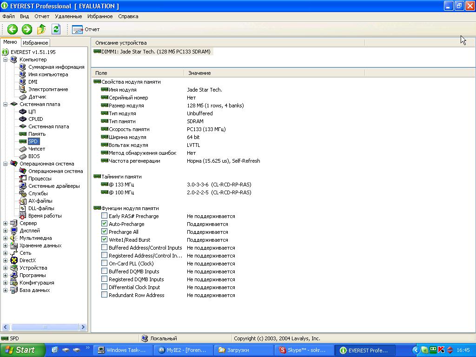Click the Start button

click(x=22, y=350)
